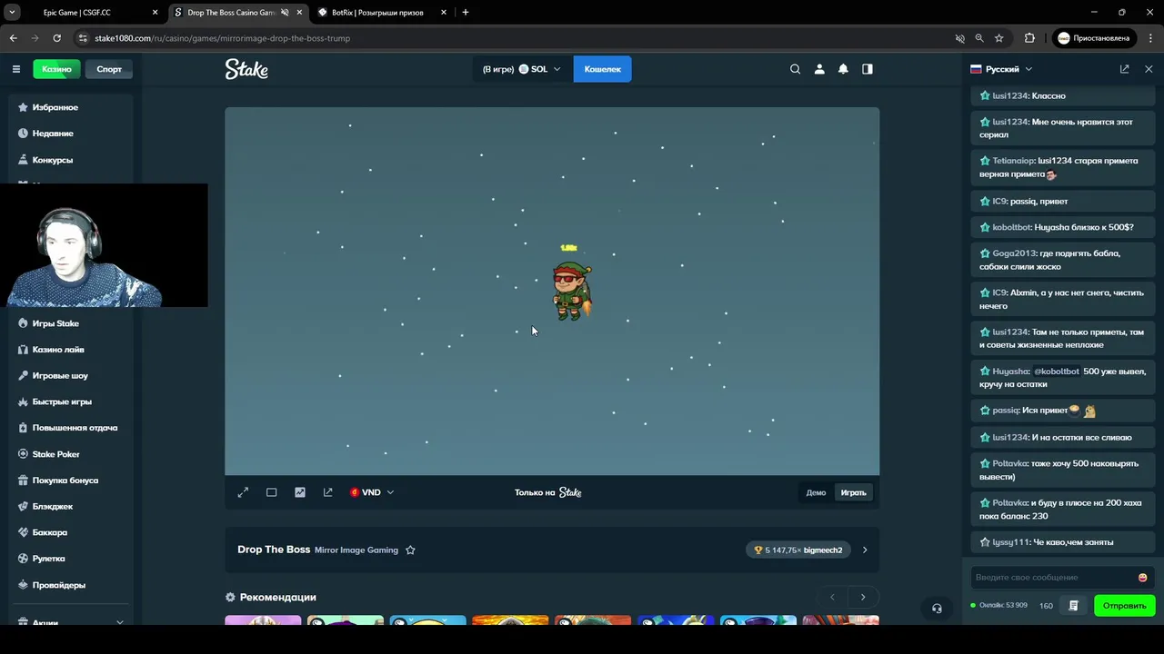
Task: Click the Кошелек button
Action: pyautogui.click(x=602, y=69)
